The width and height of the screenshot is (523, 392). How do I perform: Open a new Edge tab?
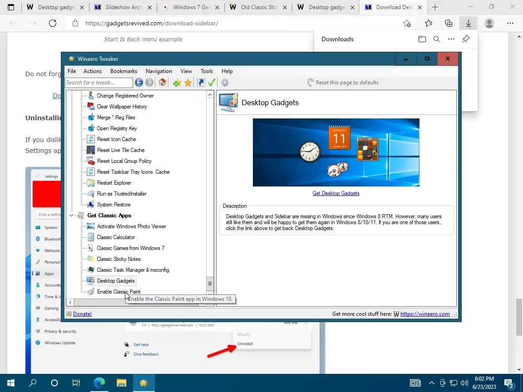[435, 7]
